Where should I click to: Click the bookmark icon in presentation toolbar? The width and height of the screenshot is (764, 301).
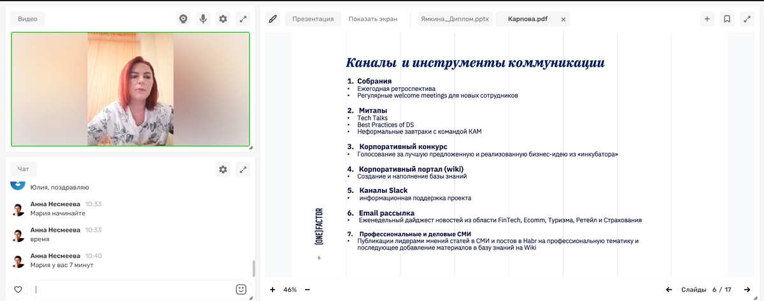pos(727,19)
